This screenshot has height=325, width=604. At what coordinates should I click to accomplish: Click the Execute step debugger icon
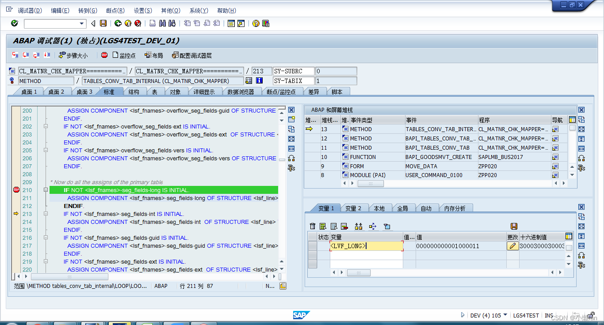point(26,55)
